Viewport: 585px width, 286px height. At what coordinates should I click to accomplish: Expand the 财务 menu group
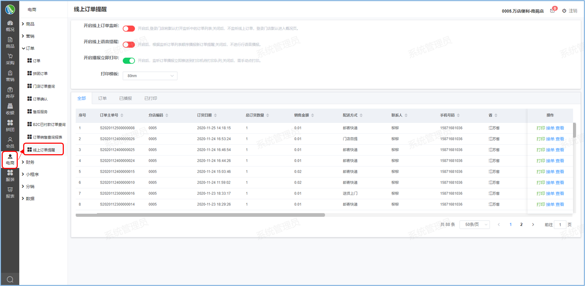tap(30, 162)
